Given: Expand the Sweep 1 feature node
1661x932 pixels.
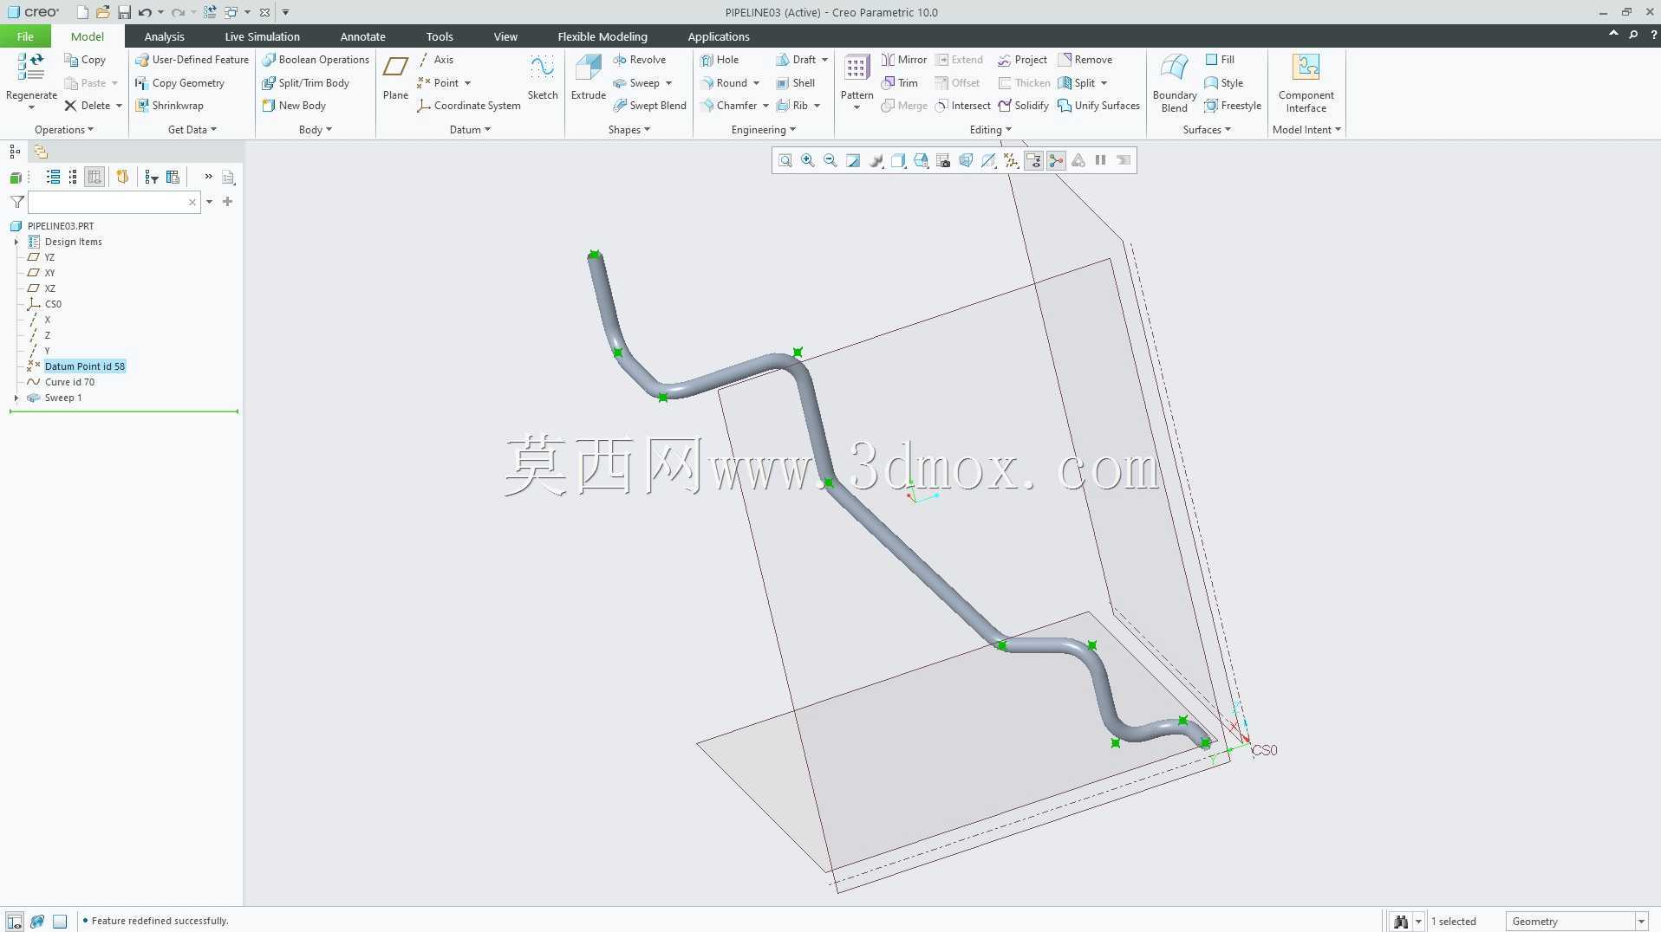Looking at the screenshot, I should [x=16, y=398].
